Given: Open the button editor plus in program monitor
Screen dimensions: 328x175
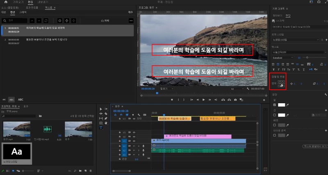Looking at the screenshot, I should 264,100.
